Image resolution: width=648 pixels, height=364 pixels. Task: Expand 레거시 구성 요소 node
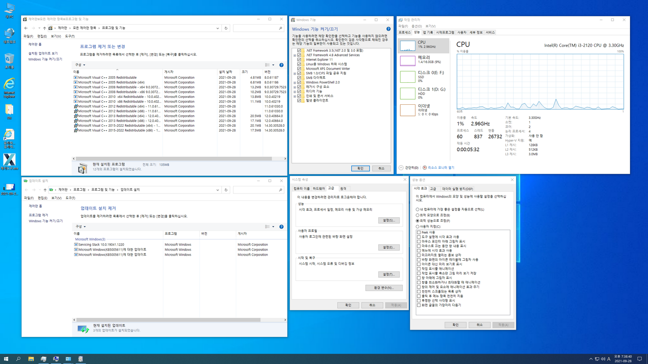pyautogui.click(x=295, y=87)
